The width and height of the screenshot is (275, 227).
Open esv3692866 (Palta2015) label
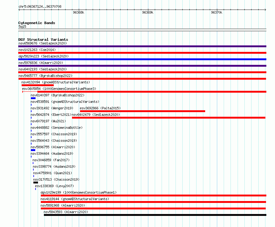pos(100,108)
